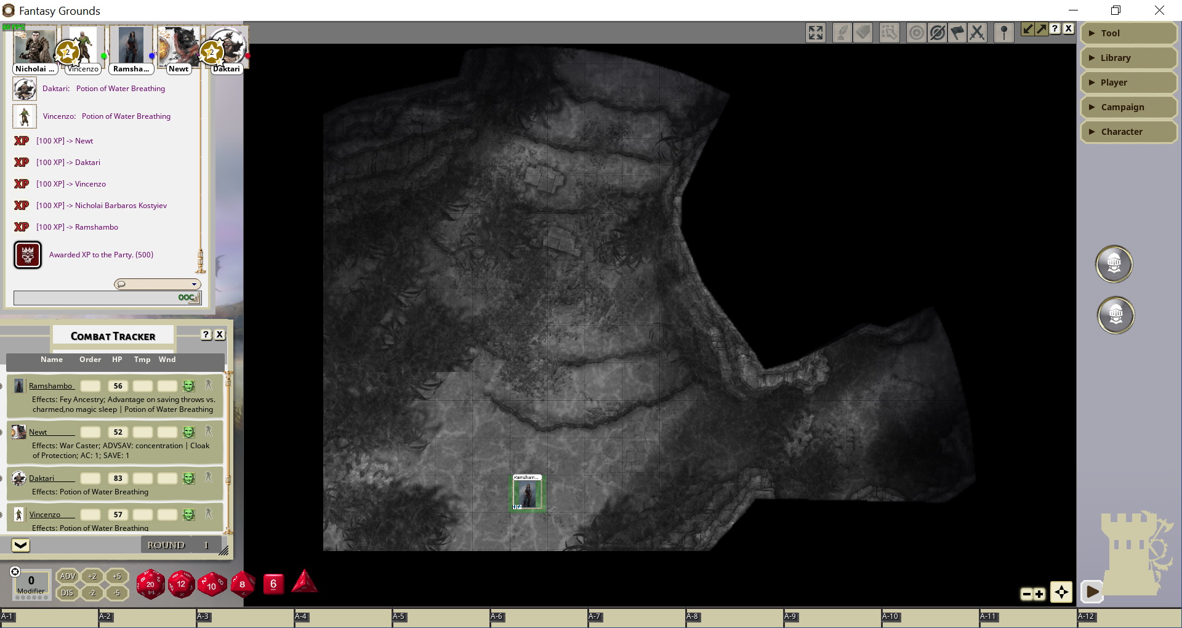Click the map pin tool
Image resolution: width=1182 pixels, height=628 pixels.
tap(1003, 33)
